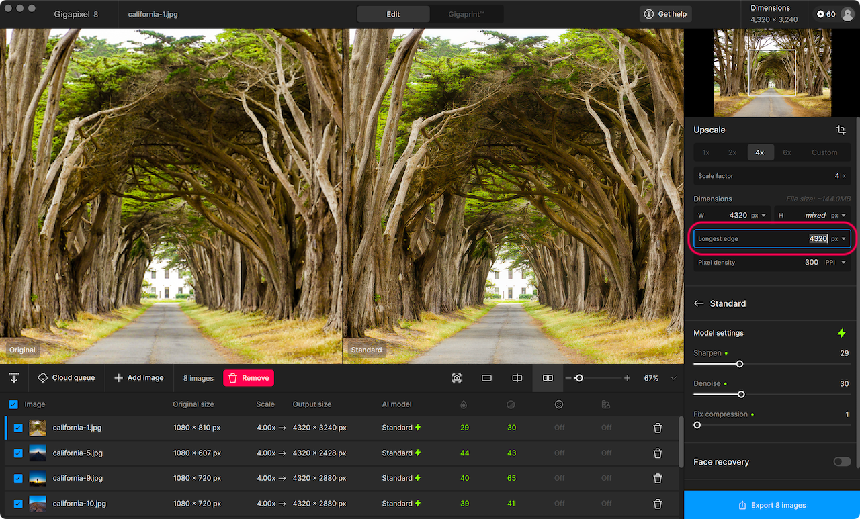This screenshot has width=860, height=519.
Task: Delete california-1.jpg with its trash icon
Action: [x=658, y=428]
